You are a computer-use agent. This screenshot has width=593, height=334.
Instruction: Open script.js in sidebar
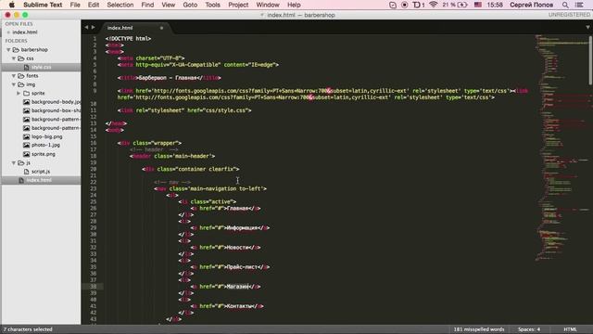click(x=41, y=172)
